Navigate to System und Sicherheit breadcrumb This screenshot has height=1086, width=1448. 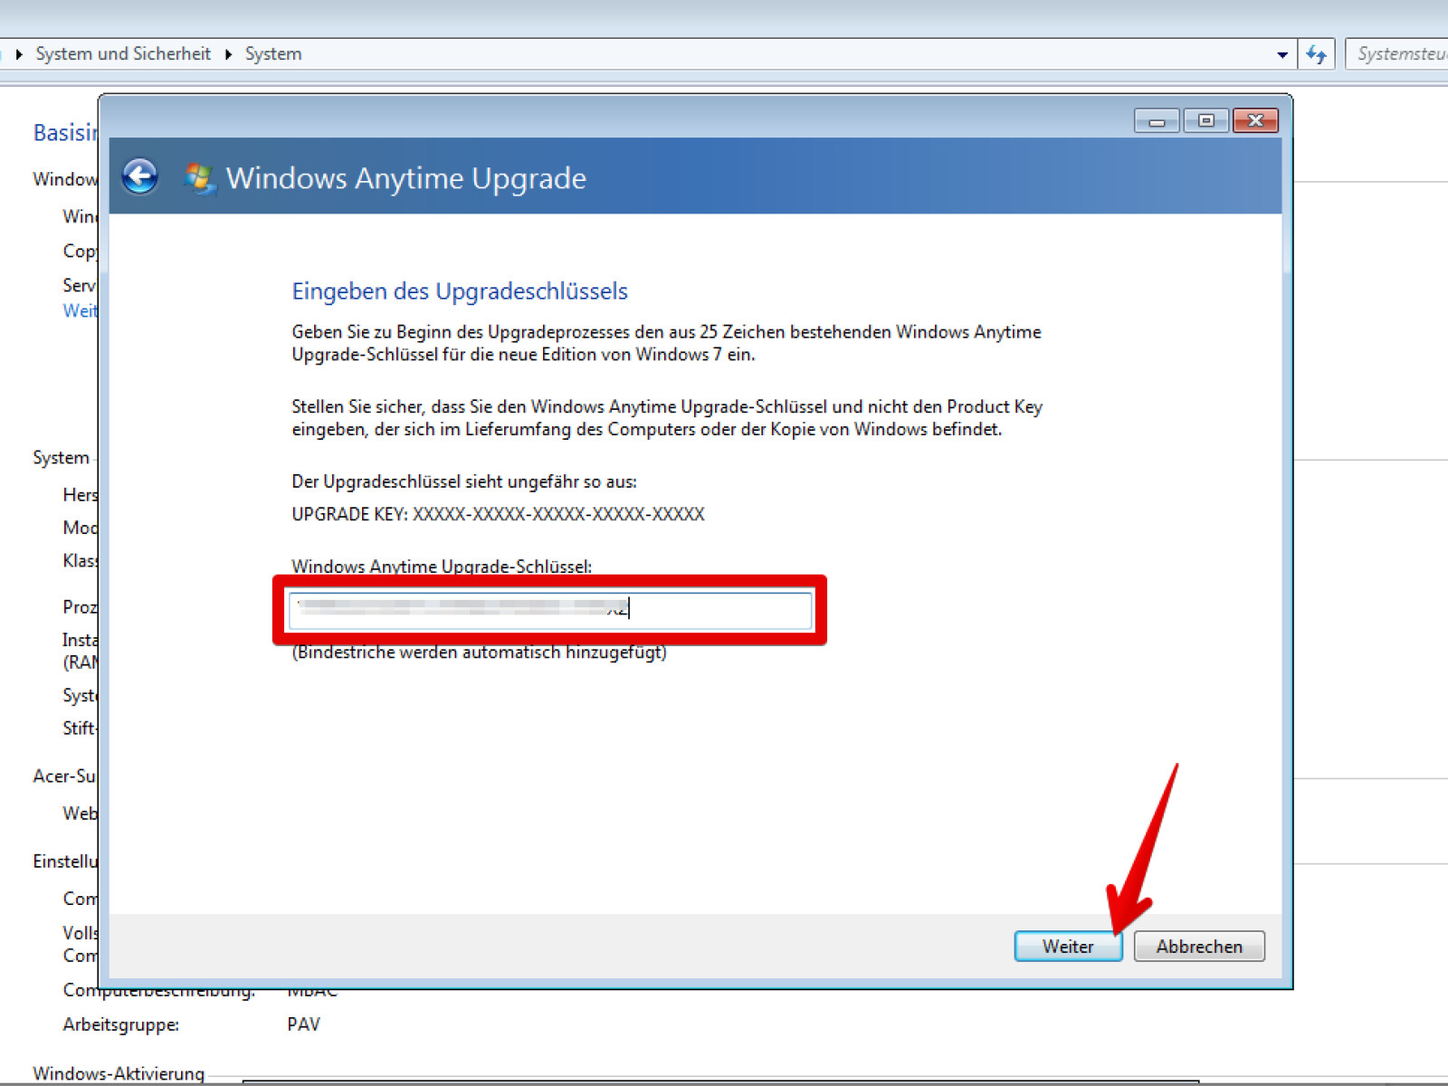pos(123,54)
